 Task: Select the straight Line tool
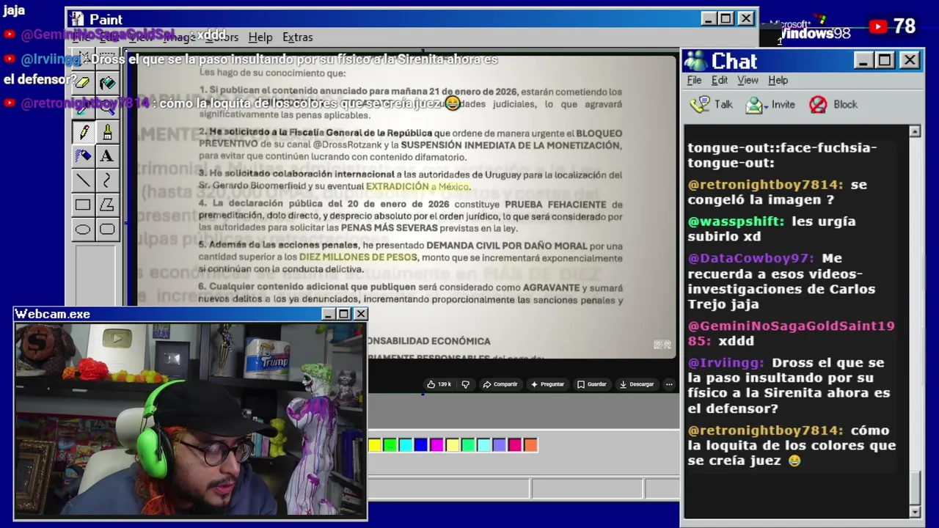point(83,180)
